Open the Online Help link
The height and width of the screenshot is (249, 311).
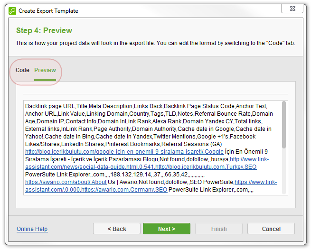point(32,229)
